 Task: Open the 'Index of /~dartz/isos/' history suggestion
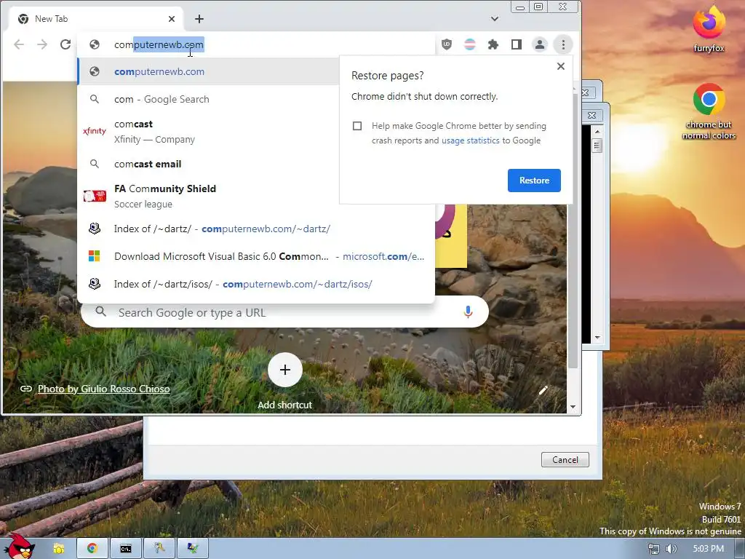256,284
